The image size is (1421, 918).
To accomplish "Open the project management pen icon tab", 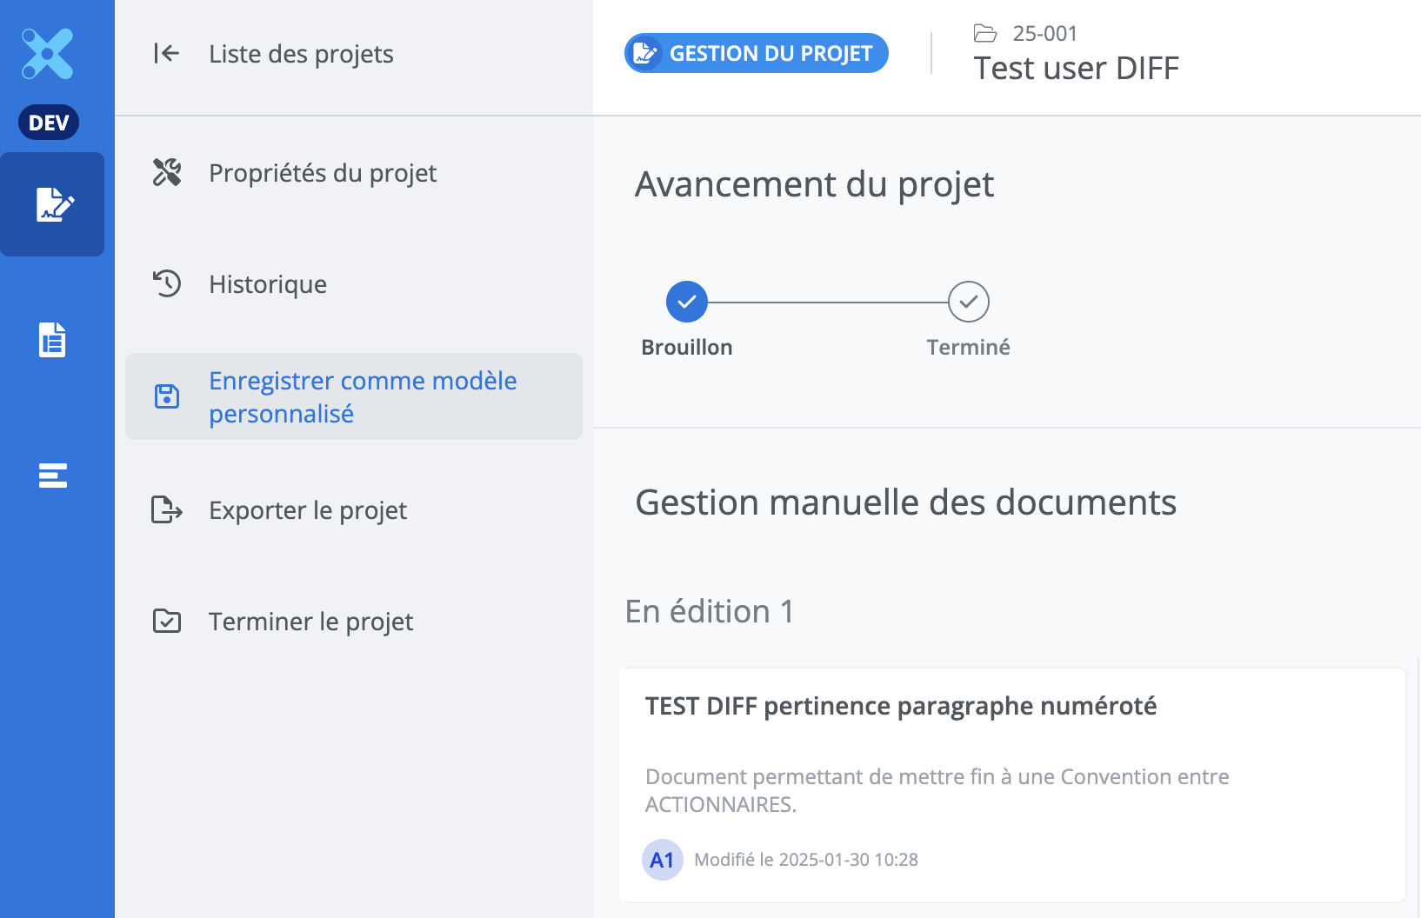I will point(53,204).
